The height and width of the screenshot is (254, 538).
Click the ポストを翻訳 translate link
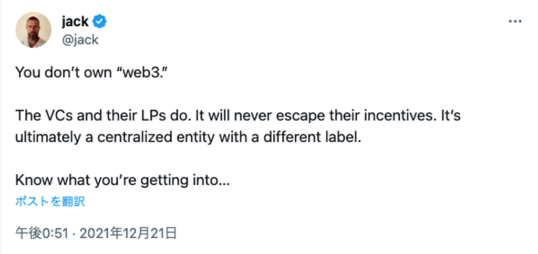click(x=50, y=202)
